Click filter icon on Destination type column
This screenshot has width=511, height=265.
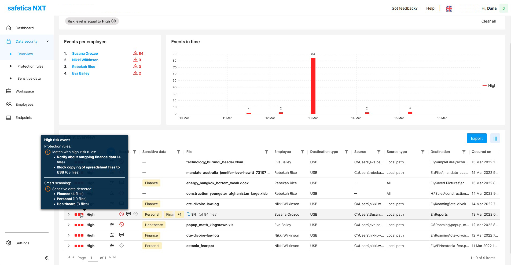coord(346,152)
